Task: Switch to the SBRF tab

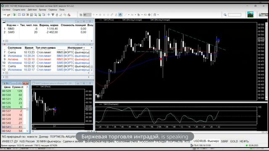Action: tap(224, 141)
